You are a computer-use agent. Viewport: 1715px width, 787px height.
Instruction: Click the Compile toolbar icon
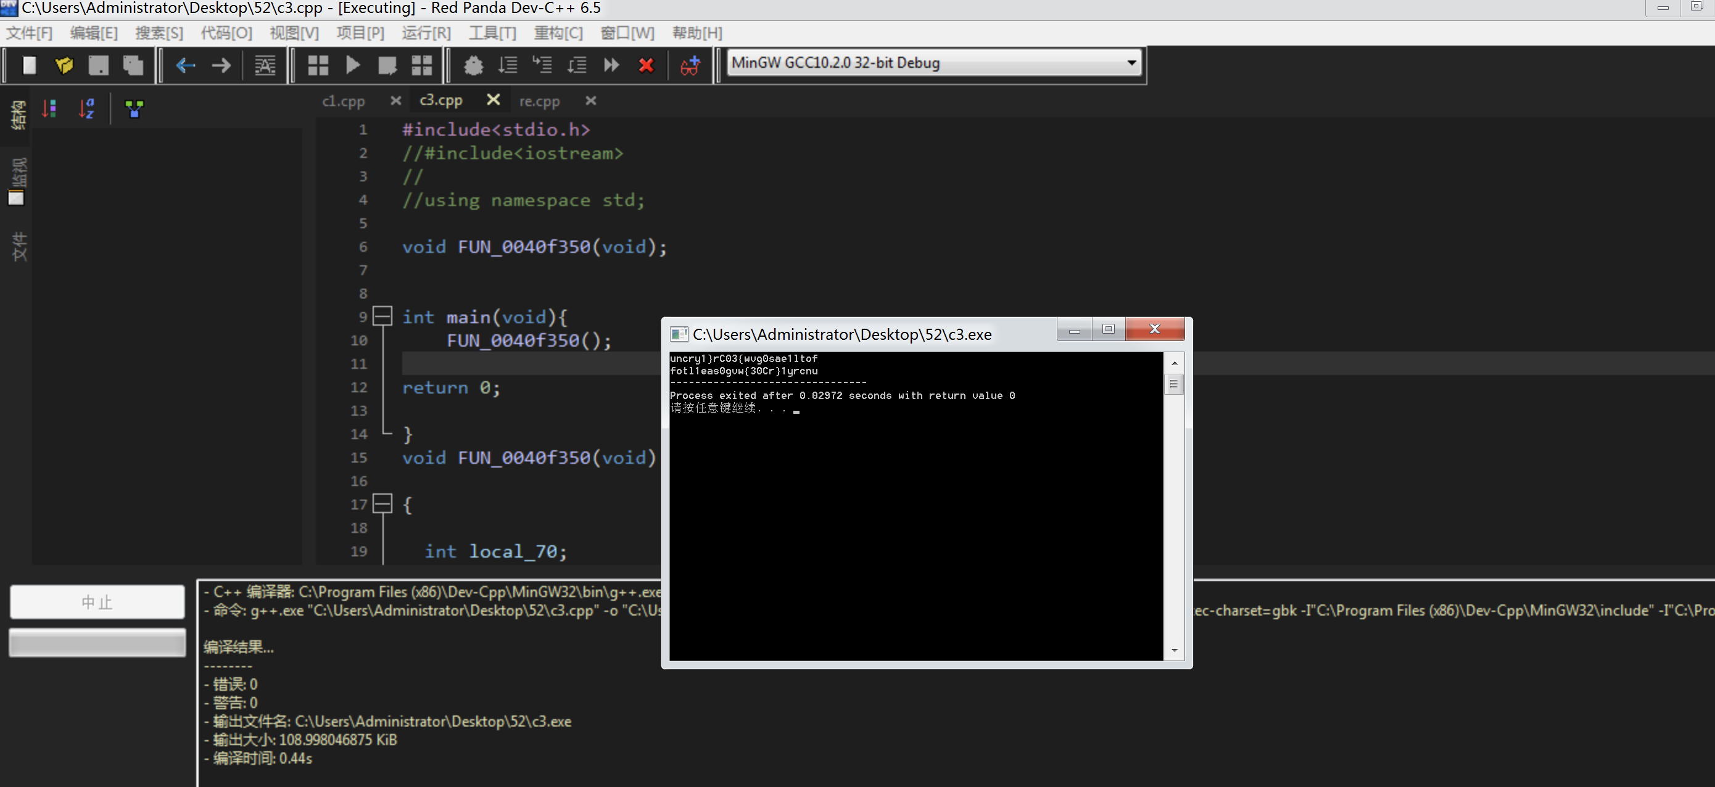click(318, 65)
